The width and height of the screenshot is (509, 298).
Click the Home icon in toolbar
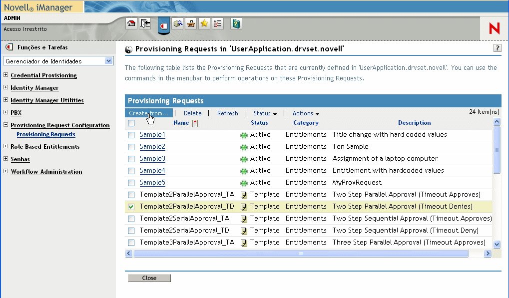(131, 23)
